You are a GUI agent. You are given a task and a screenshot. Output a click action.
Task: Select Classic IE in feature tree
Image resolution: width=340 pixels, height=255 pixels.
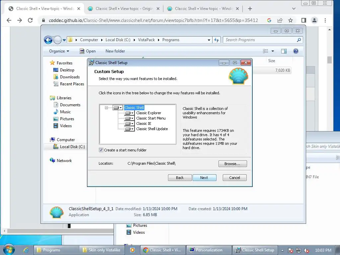(143, 124)
